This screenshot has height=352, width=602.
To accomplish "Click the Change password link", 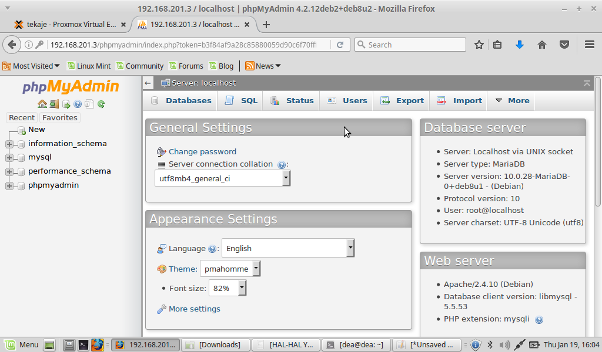I will pos(202,151).
